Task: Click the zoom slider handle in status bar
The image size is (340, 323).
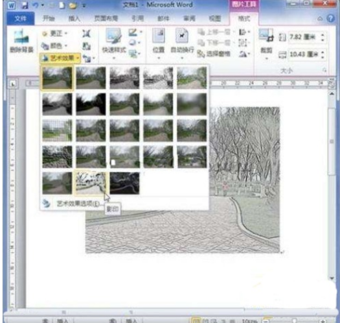Action: click(294, 320)
